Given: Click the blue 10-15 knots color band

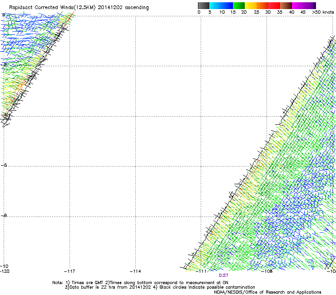Looking at the screenshot, I should click(x=227, y=5).
